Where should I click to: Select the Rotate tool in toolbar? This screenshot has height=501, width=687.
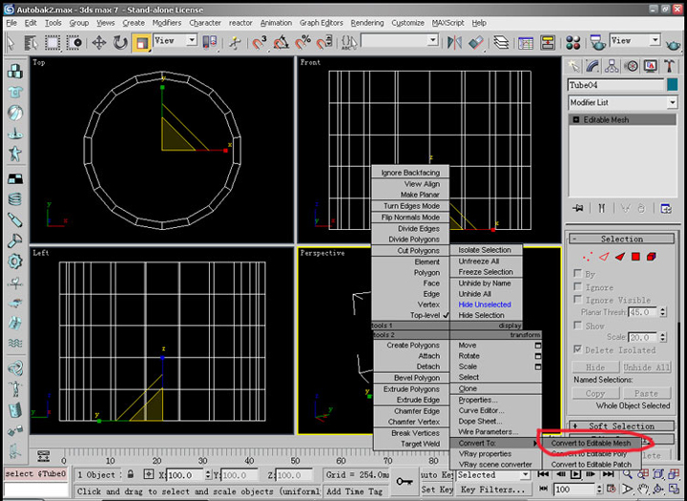pos(119,43)
